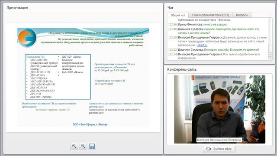Zoom out of the presentation slide

[83, 146]
